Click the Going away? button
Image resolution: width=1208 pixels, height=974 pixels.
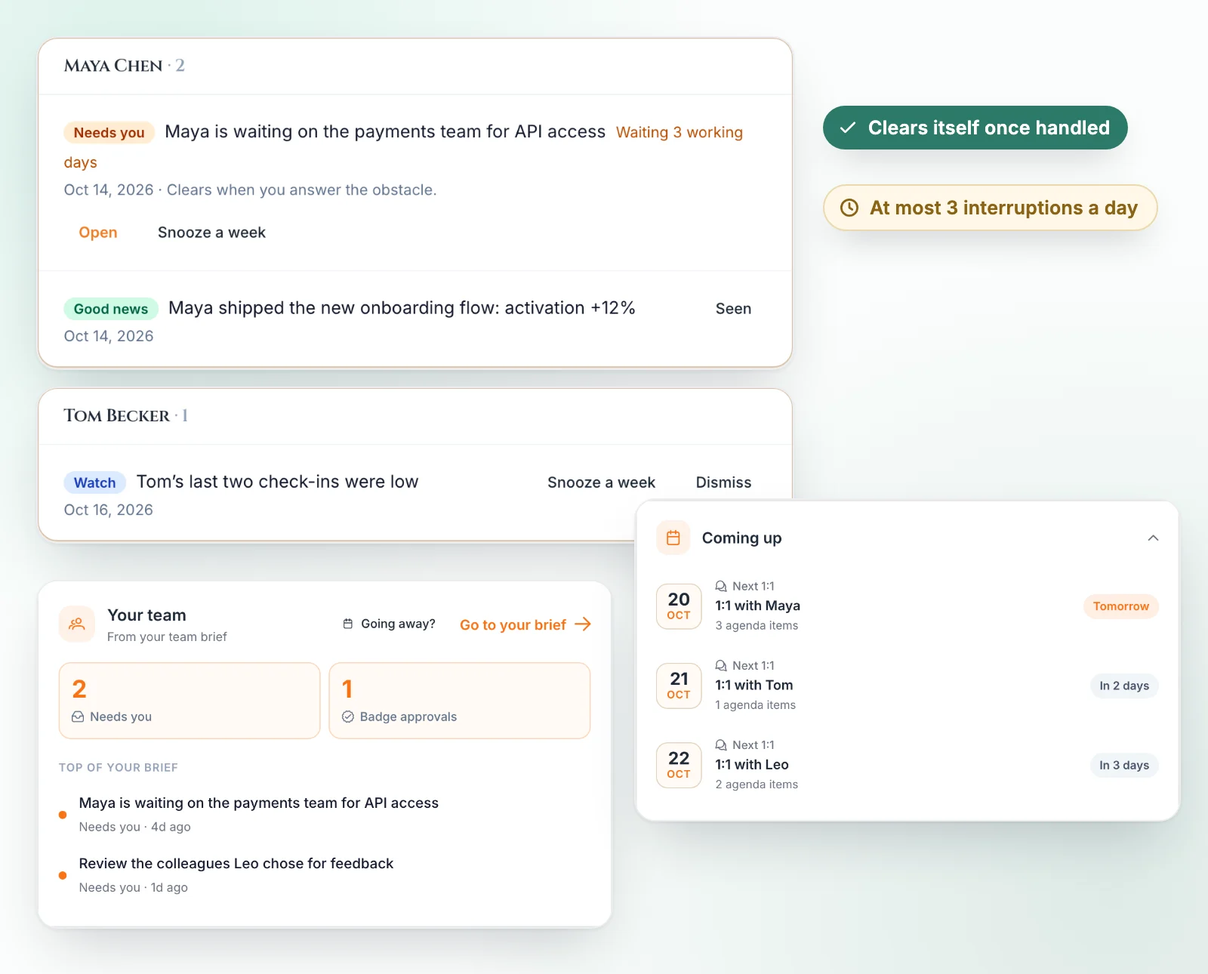pyautogui.click(x=389, y=624)
